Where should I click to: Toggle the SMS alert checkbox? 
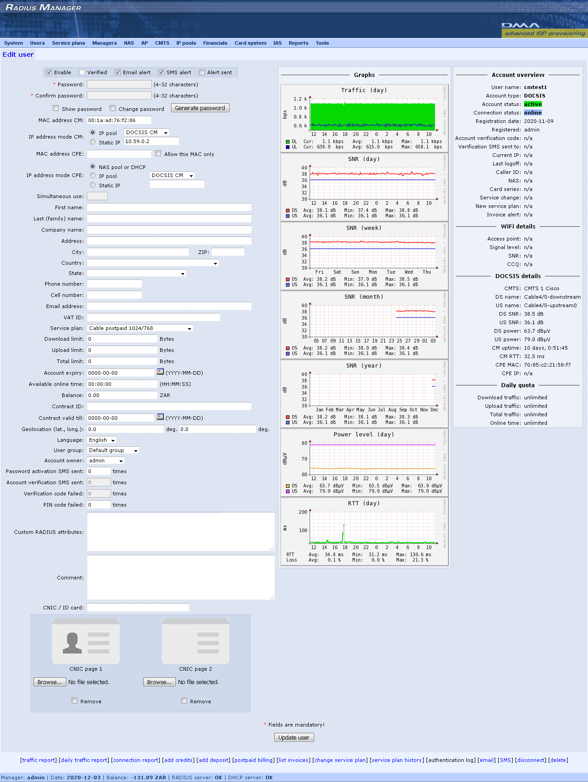coord(161,72)
